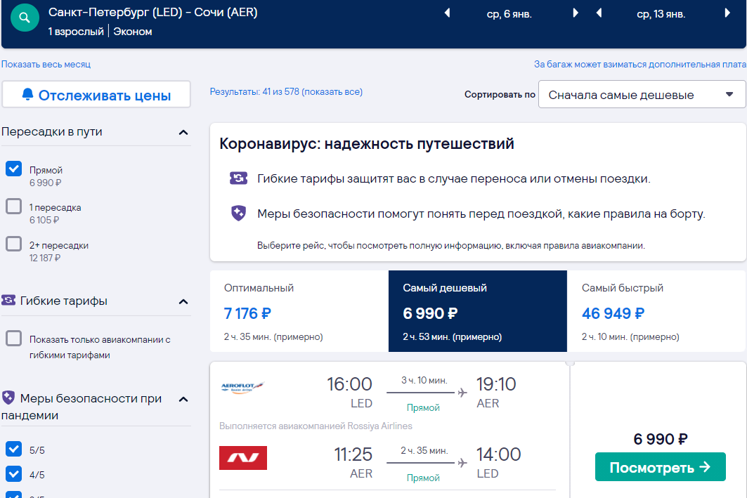Image resolution: width=747 pixels, height=498 pixels.
Task: Open the sort order dropdown
Action: pos(642,95)
